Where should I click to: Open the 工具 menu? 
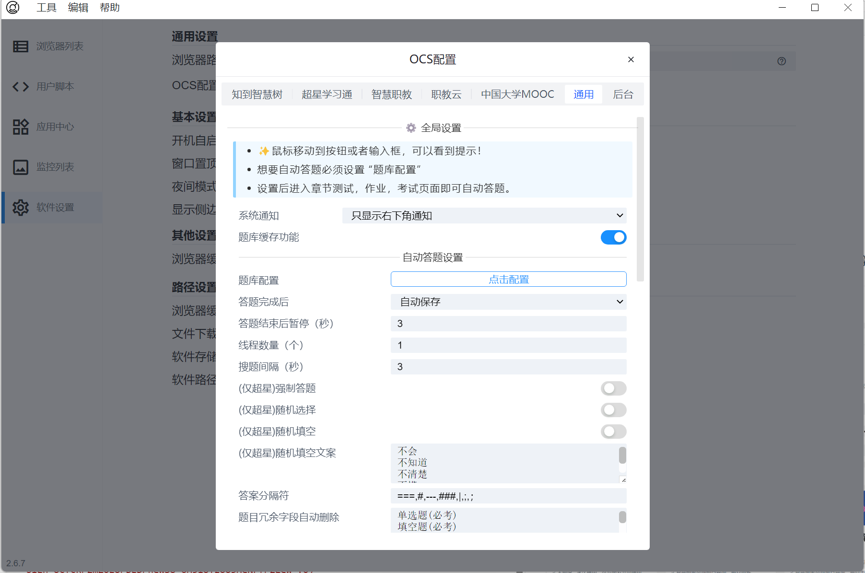pyautogui.click(x=47, y=8)
